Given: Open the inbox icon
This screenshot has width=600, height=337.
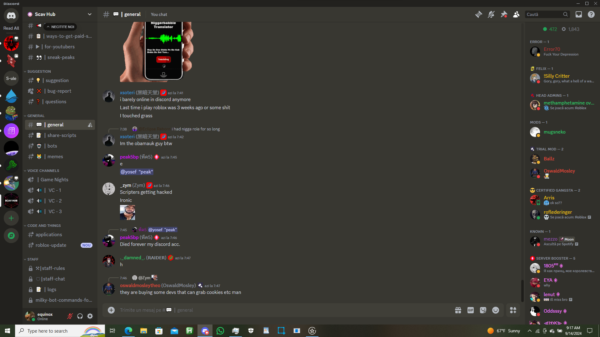Looking at the screenshot, I should tap(578, 14).
